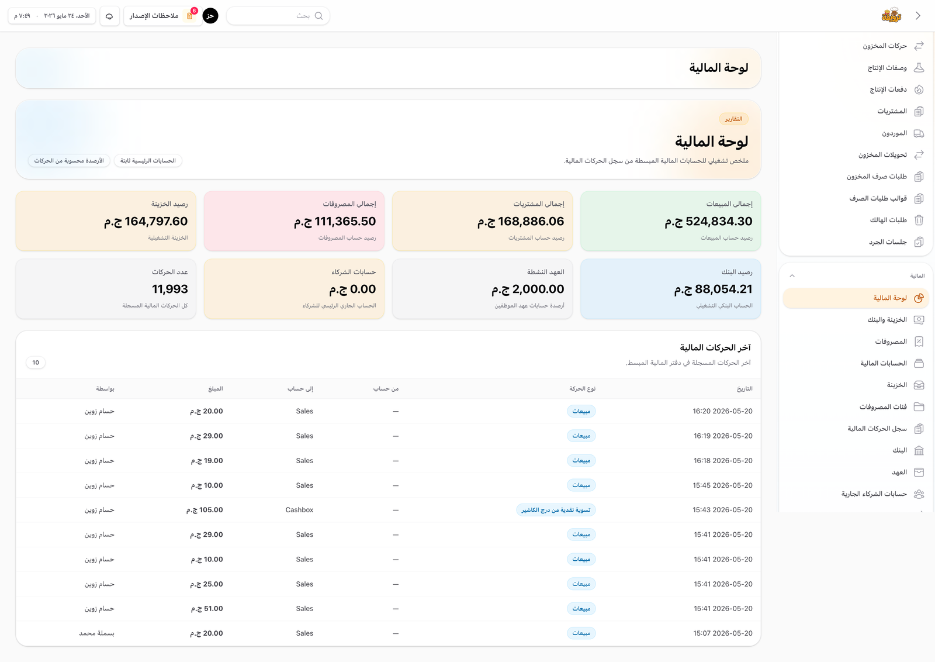Open the إجمالي المصروفات card
The height and width of the screenshot is (662, 935).
(294, 221)
